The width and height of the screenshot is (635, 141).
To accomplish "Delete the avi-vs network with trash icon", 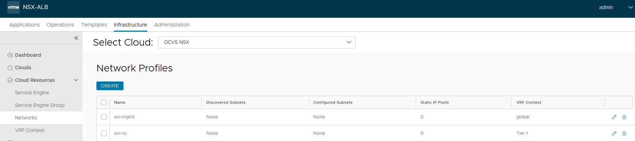I will [x=624, y=133].
